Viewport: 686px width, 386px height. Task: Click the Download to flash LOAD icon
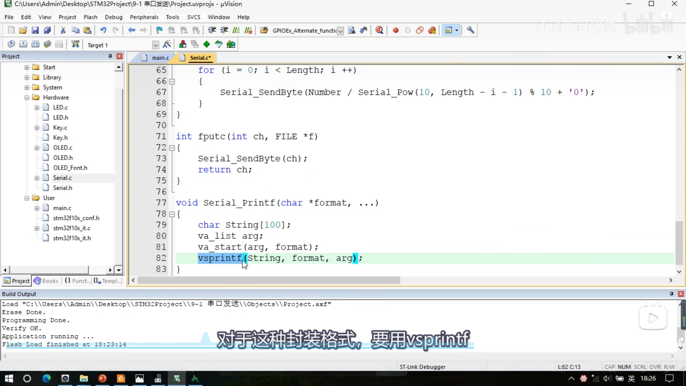[76, 44]
